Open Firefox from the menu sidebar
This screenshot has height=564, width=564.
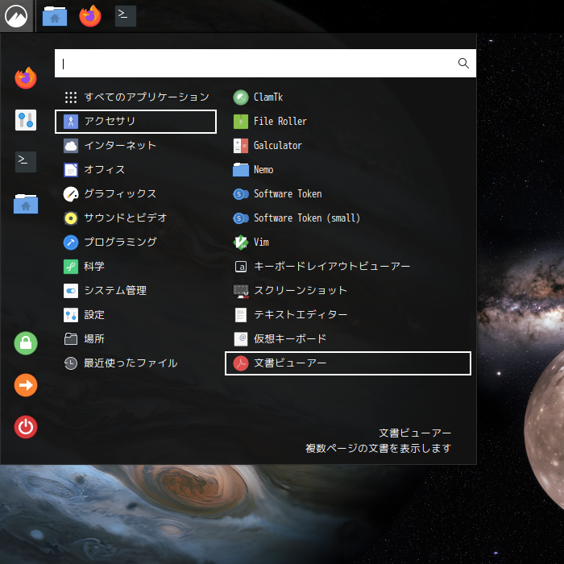click(26, 78)
